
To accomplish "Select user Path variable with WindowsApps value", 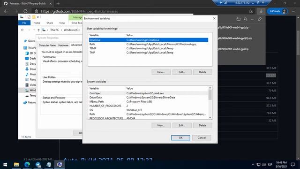I will (149, 44).
